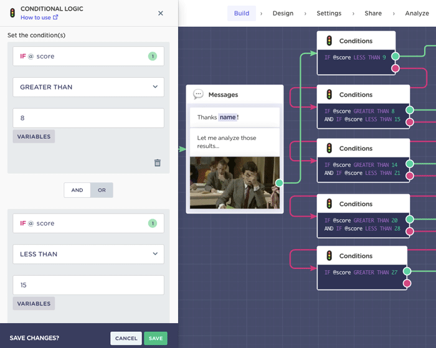Viewport: 436px width, 348px height.
Task: Click the value field containing 15
Action: coord(88,285)
